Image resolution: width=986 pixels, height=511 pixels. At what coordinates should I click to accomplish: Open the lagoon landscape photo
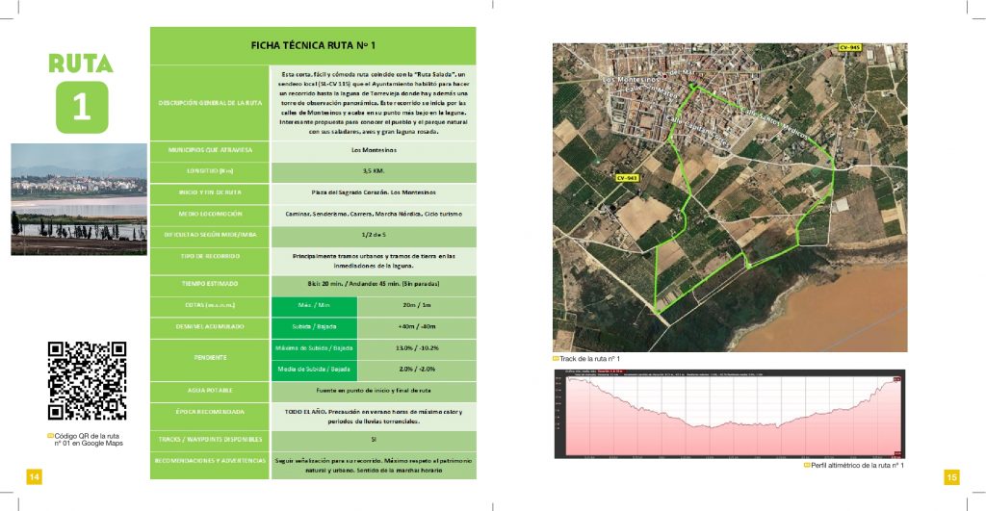(x=79, y=199)
